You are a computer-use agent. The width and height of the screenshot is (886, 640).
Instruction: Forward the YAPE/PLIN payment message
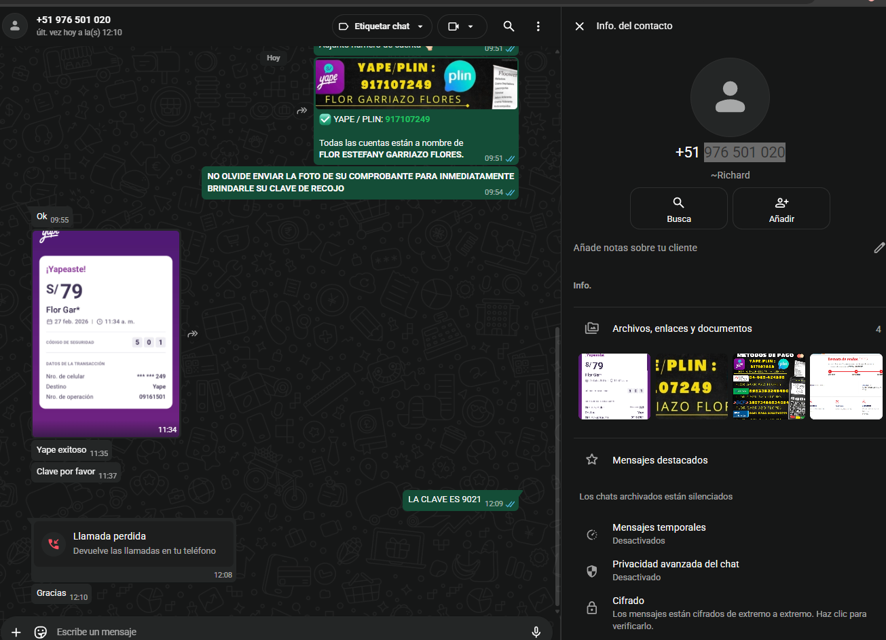point(302,111)
